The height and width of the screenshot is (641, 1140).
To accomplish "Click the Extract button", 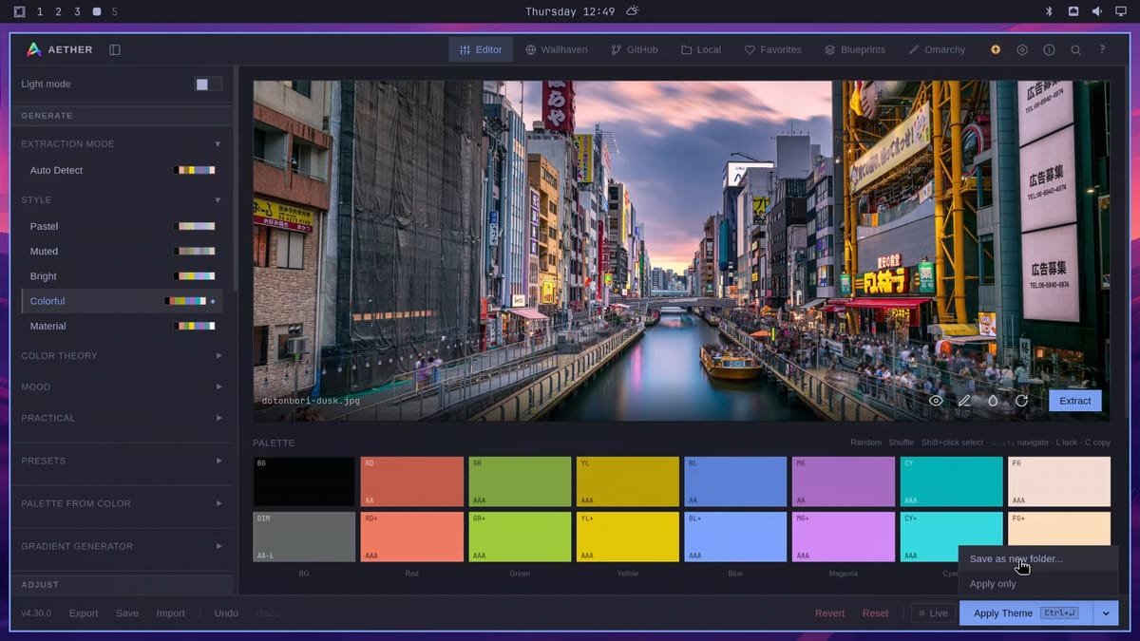I will [x=1075, y=401].
